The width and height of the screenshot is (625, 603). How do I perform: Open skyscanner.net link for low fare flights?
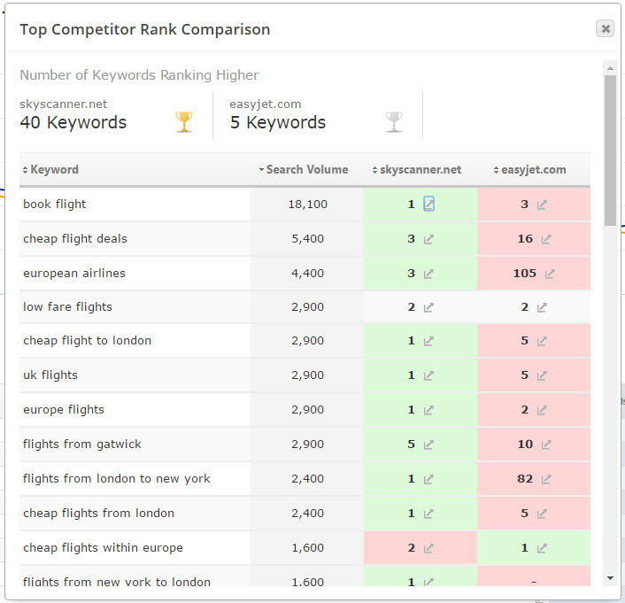428,307
